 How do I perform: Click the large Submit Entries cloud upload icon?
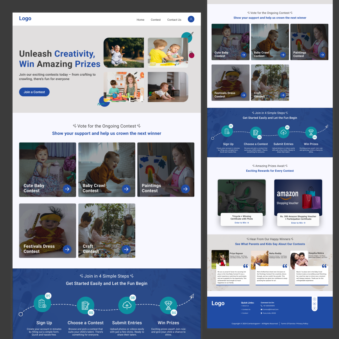[x=127, y=305]
